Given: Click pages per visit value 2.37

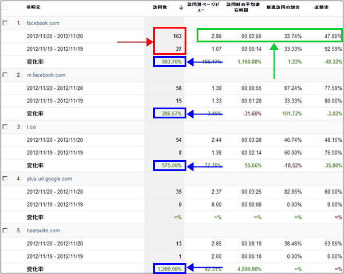Looking at the screenshot, I should (x=216, y=192).
